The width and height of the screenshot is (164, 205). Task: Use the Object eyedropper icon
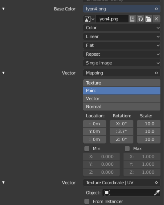click(x=157, y=193)
